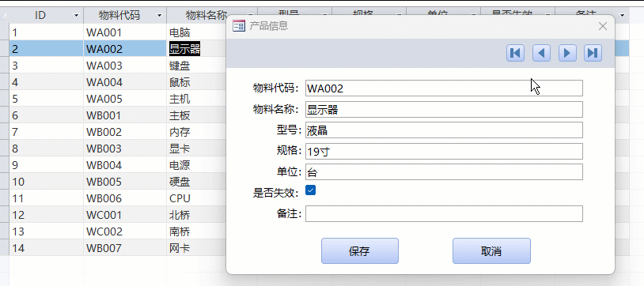Select cell WA005 in the table

125,99
